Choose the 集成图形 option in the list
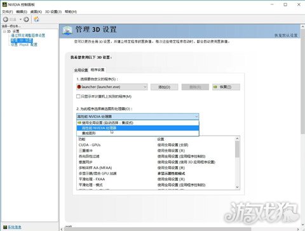The height and width of the screenshot is (231, 305). 138,133
